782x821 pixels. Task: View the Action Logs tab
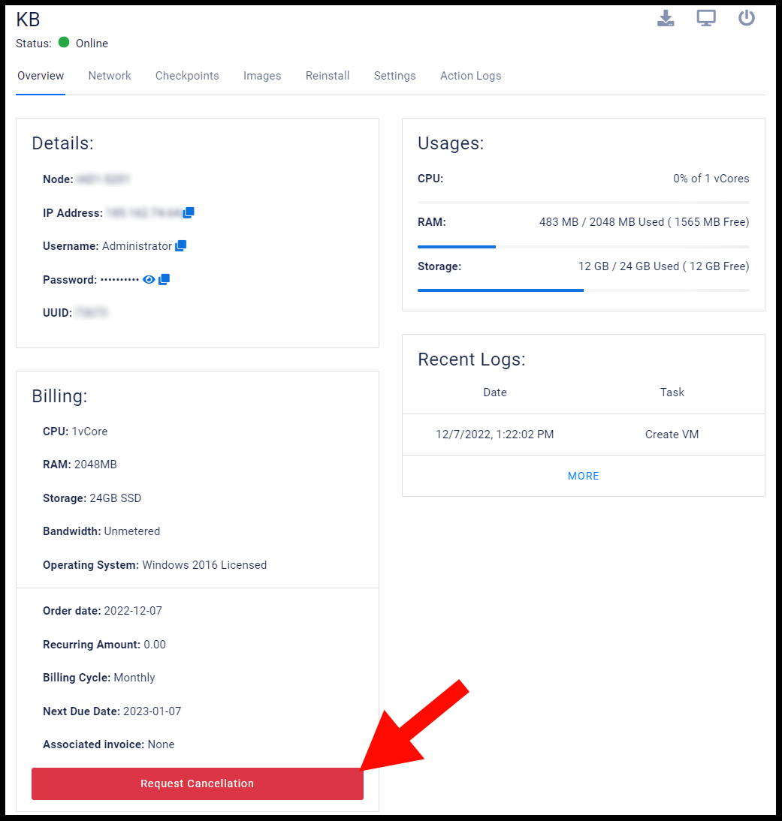[471, 76]
